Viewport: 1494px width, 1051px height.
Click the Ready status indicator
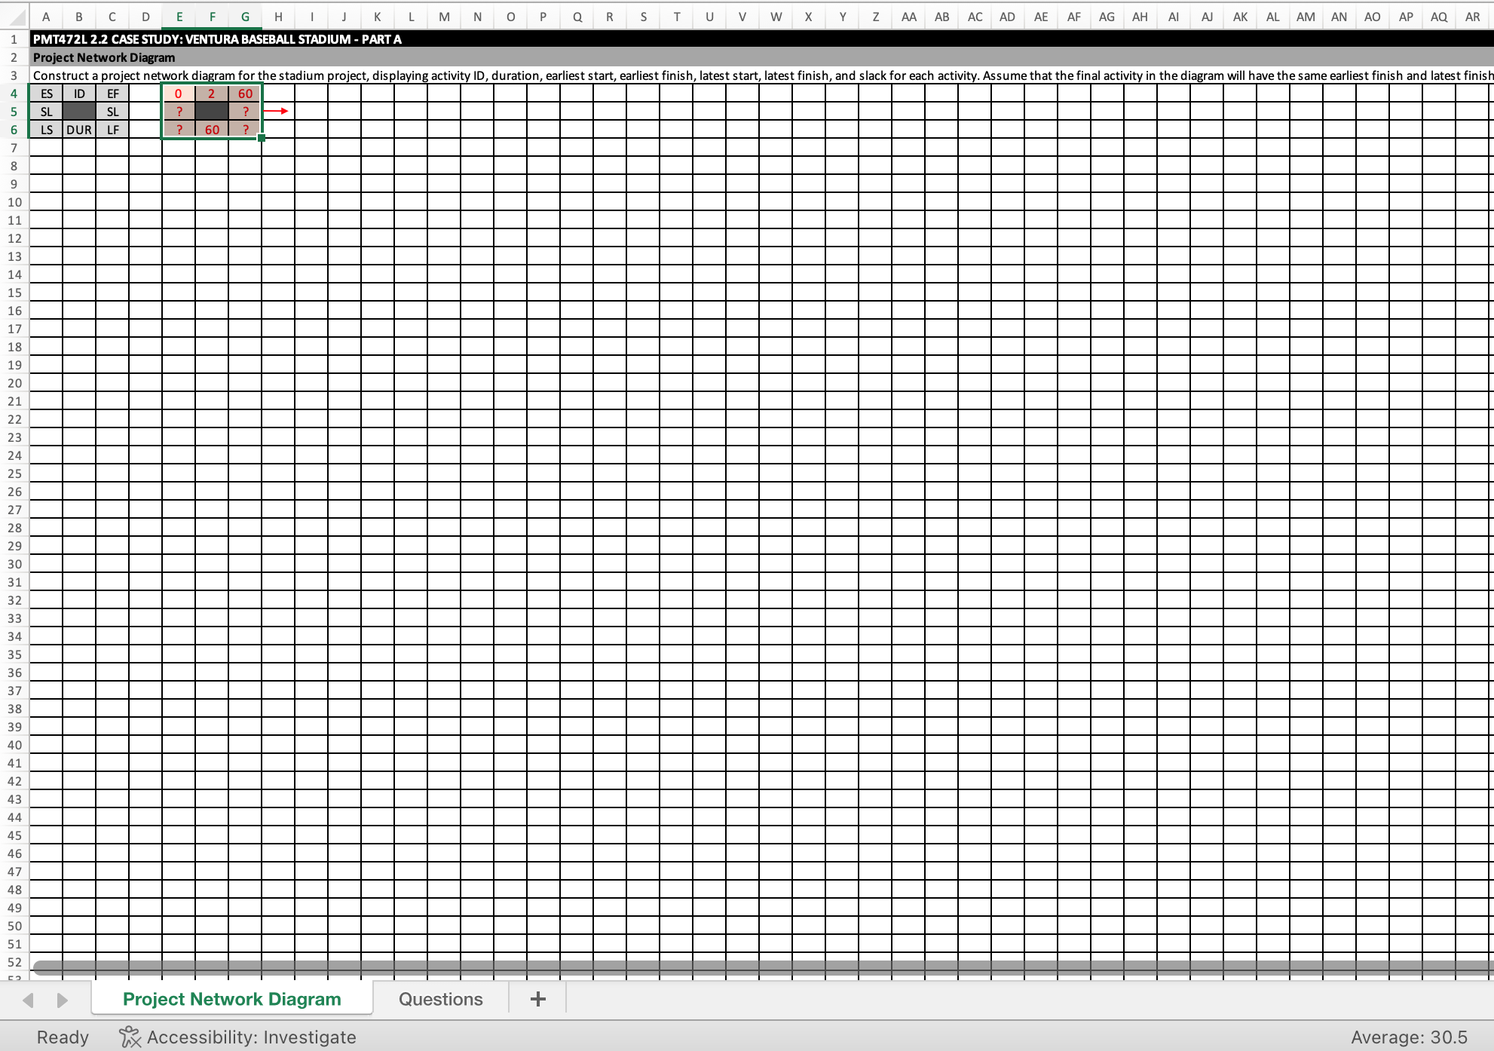coord(63,1037)
